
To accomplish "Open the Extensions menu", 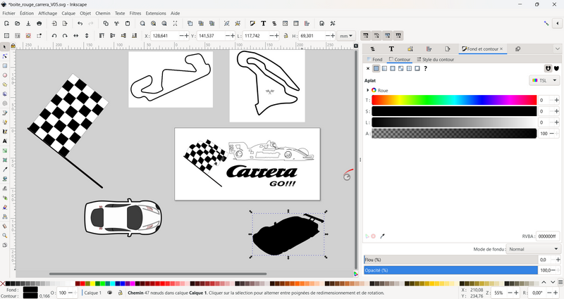I will tap(156, 13).
